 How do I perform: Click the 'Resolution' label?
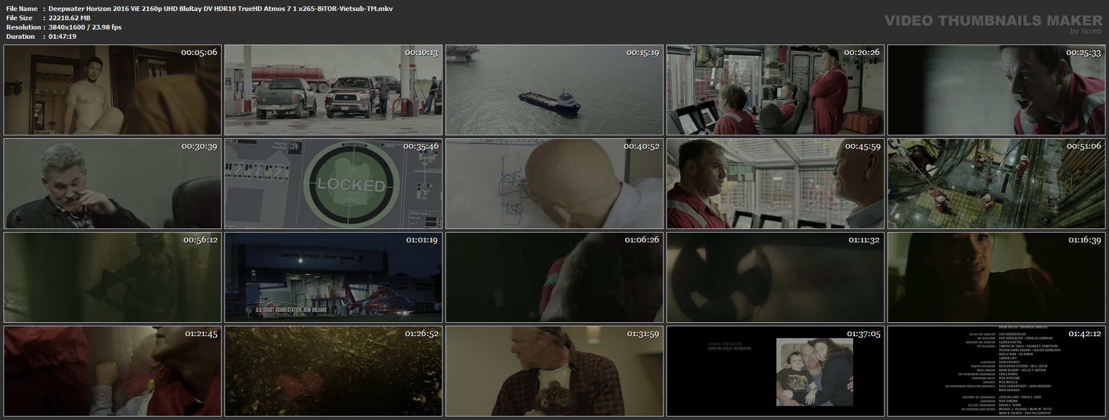coord(23,27)
